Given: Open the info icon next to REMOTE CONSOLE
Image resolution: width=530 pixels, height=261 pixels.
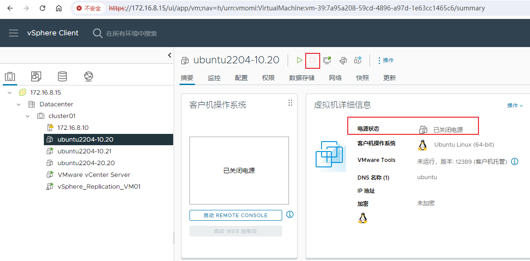Looking at the screenshot, I should [x=290, y=214].
